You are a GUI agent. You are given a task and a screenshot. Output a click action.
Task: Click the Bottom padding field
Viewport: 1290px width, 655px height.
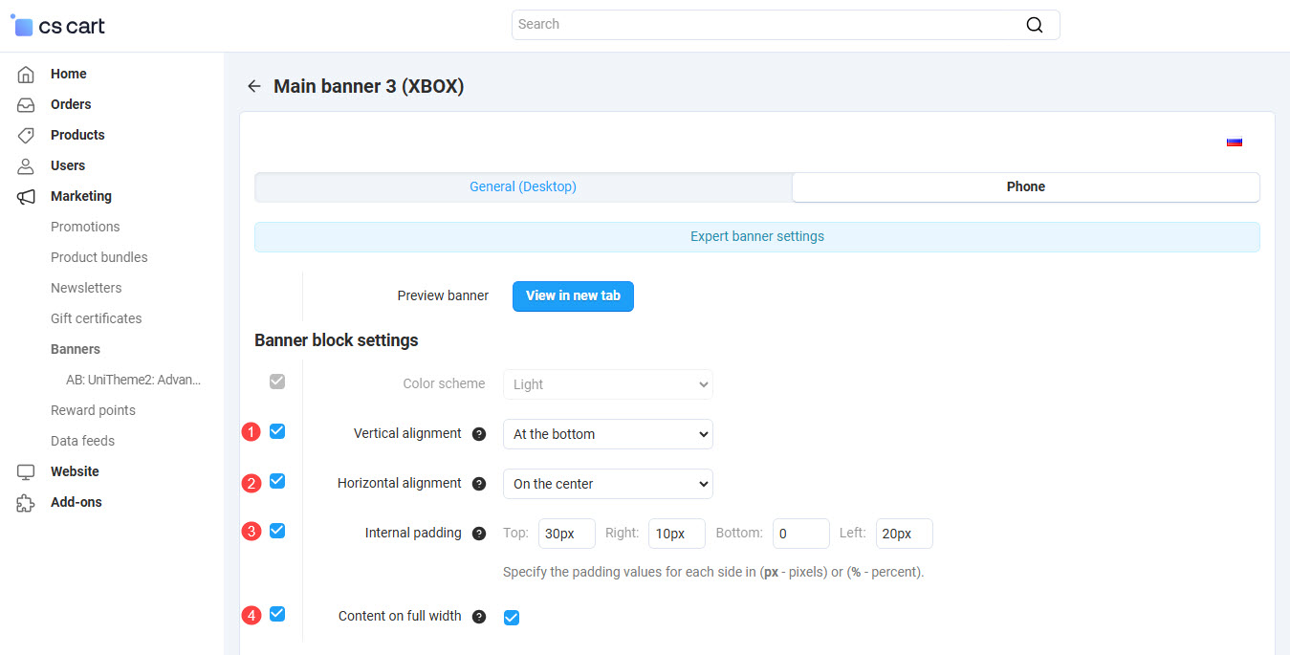[x=801, y=534]
